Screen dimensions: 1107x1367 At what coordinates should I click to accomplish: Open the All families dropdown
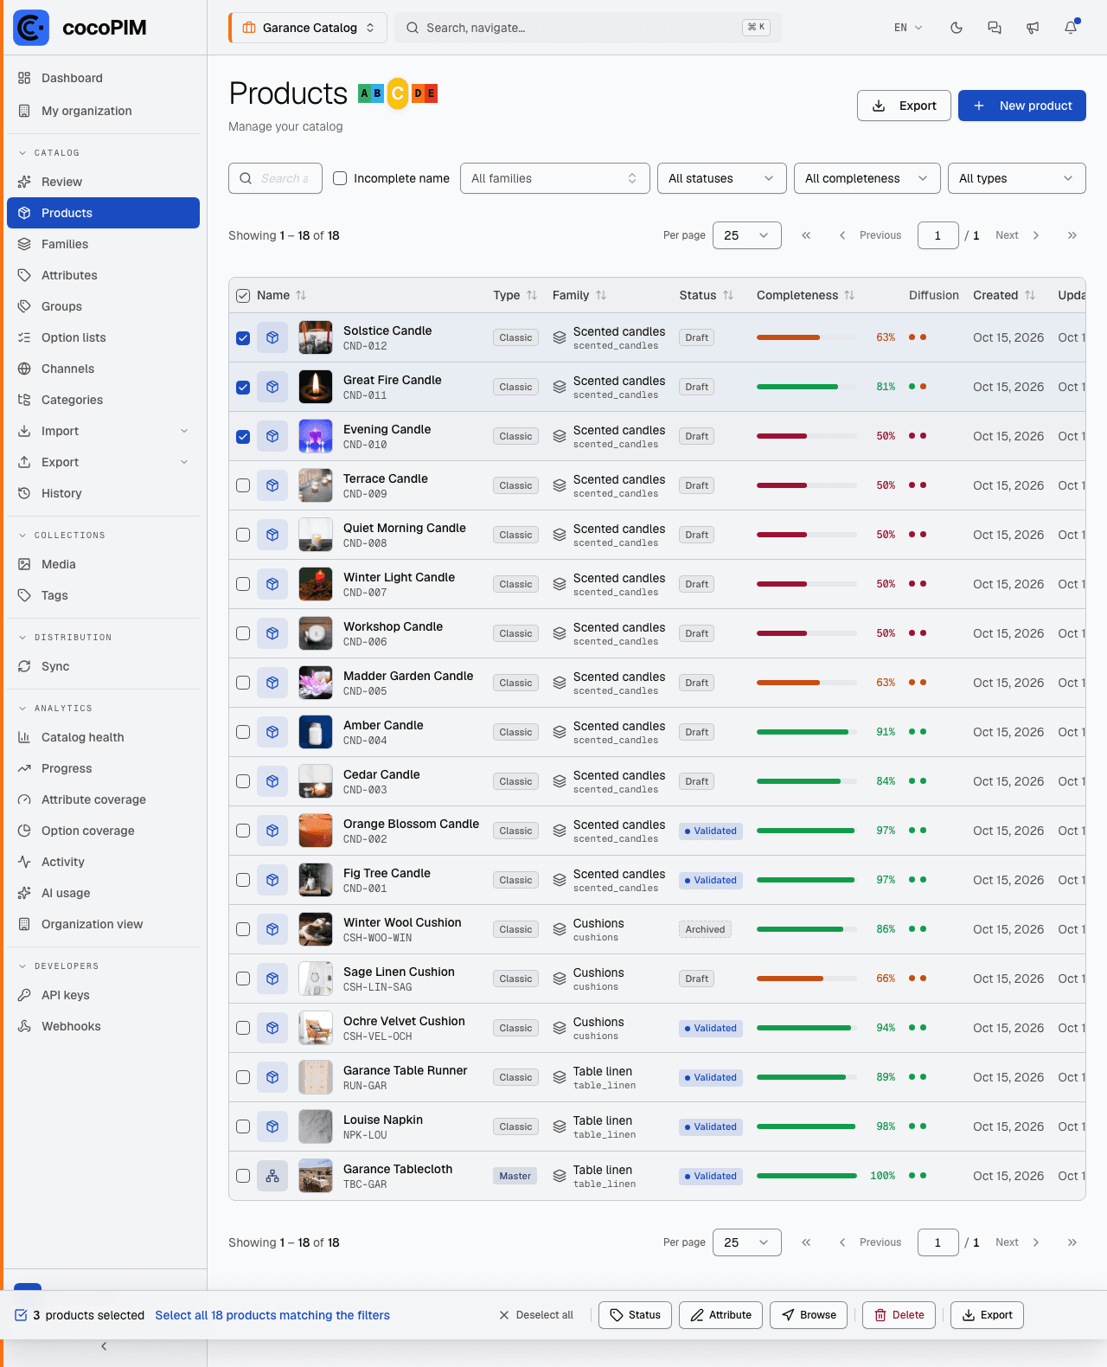pyautogui.click(x=555, y=178)
